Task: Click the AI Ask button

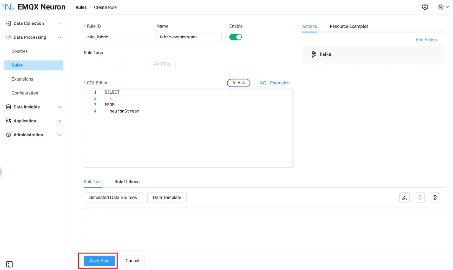Action: [238, 83]
